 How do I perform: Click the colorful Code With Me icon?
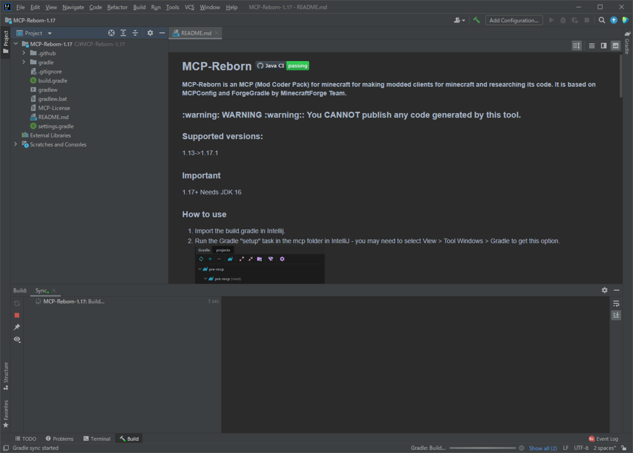pyautogui.click(x=625, y=20)
